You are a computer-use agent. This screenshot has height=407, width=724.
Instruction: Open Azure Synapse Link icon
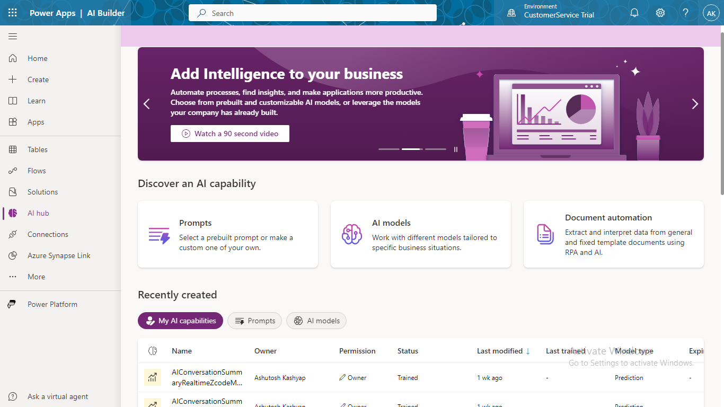(x=13, y=255)
